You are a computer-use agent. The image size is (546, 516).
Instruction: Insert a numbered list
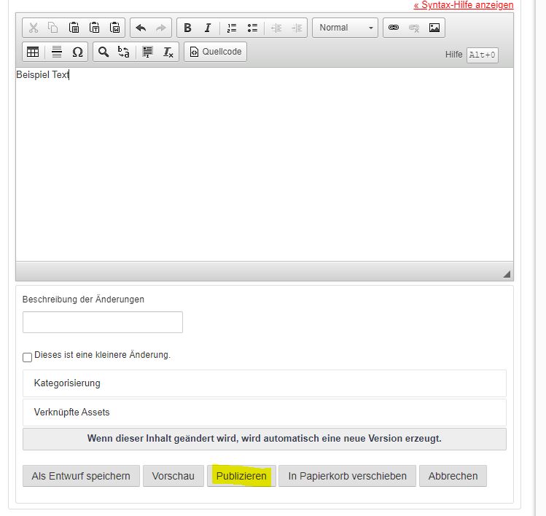click(x=232, y=28)
